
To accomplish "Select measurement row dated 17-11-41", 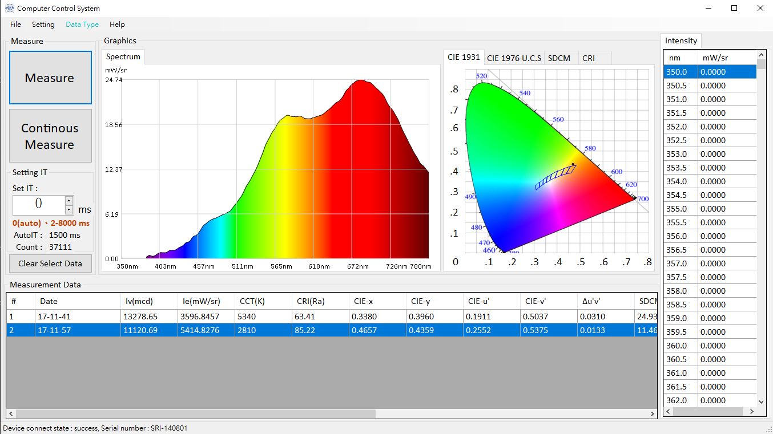I will (332, 317).
